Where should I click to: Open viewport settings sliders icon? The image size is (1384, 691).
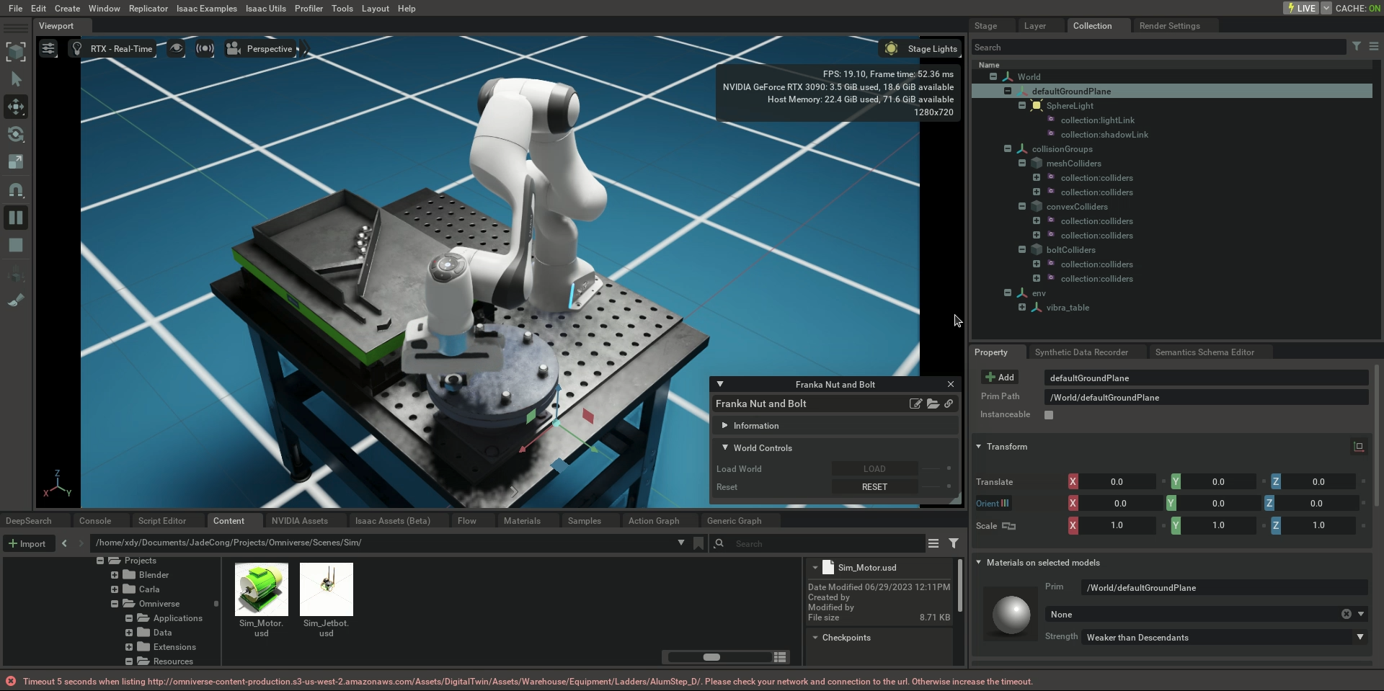[48, 48]
